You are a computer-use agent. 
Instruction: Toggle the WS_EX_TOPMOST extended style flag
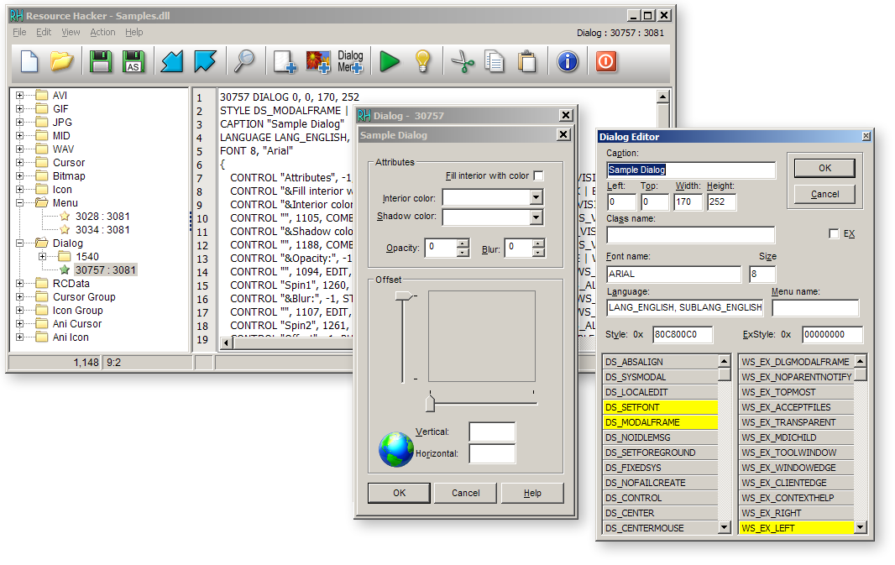[796, 392]
